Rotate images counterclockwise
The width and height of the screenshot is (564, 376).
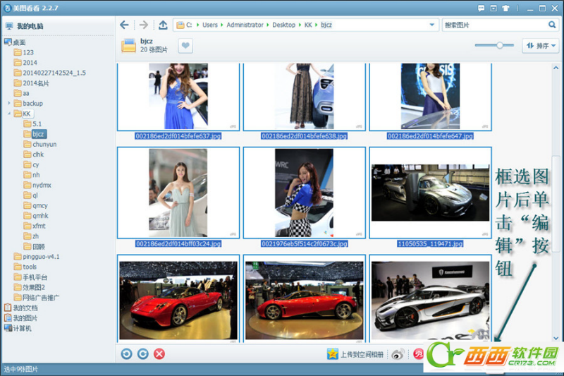point(126,353)
